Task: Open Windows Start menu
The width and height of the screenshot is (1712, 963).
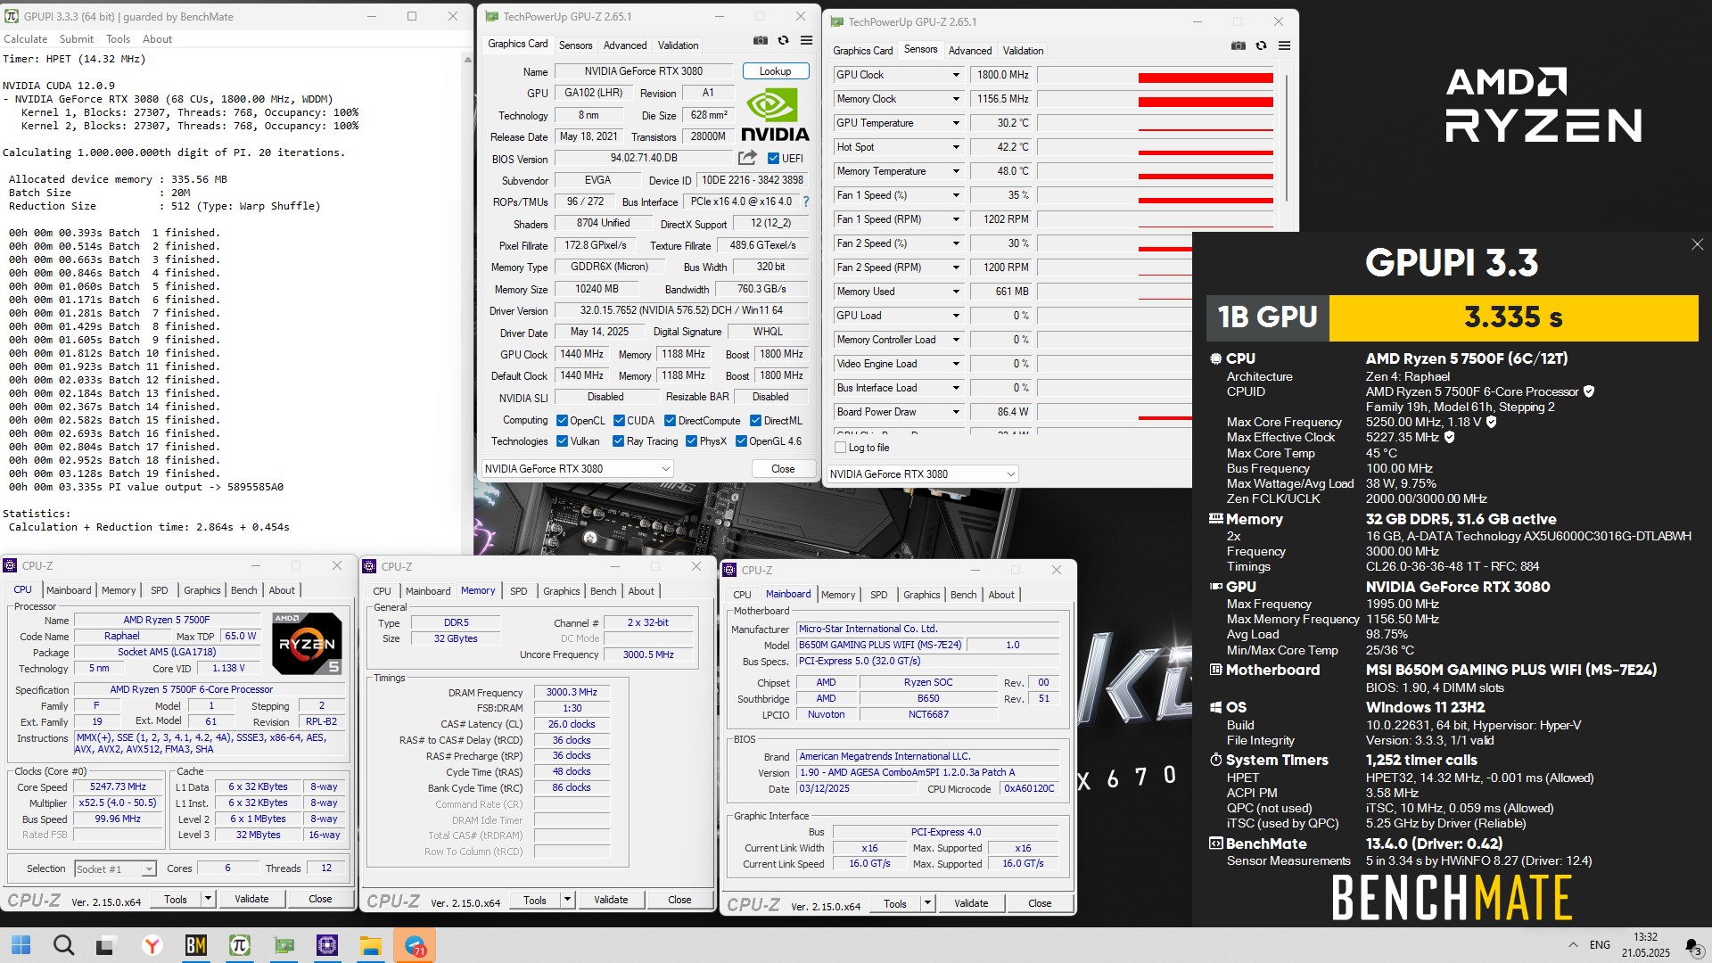Action: click(x=21, y=945)
